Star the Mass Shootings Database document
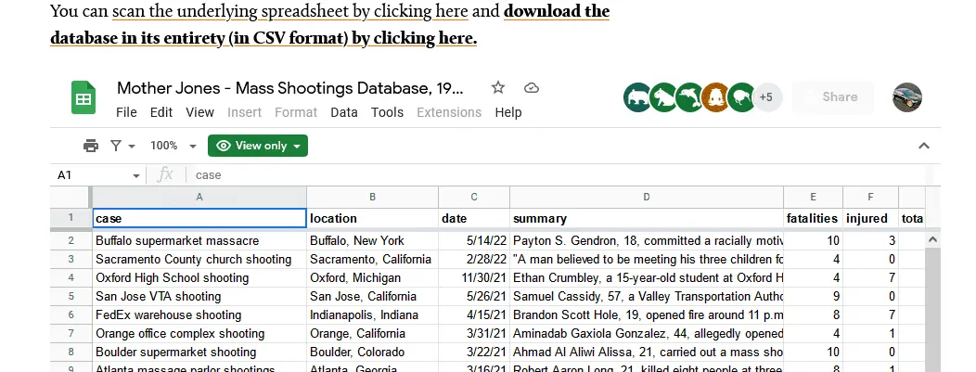Screen dimensions: 976x372 [x=498, y=88]
